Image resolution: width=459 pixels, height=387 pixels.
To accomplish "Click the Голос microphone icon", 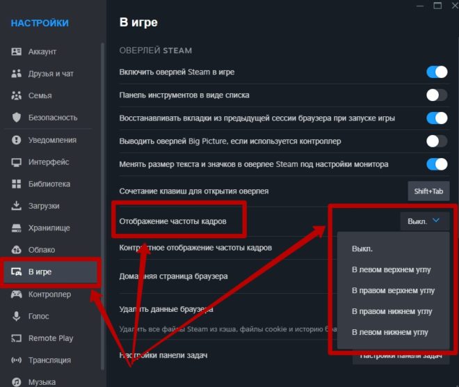I will coord(17,316).
